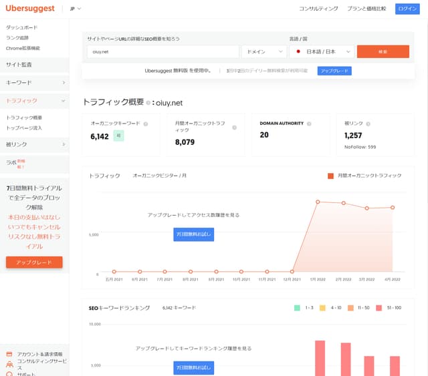Screen dimensions: 428x376
Task: Go to ダッシュボード in sidebar
Action: click(x=22, y=27)
